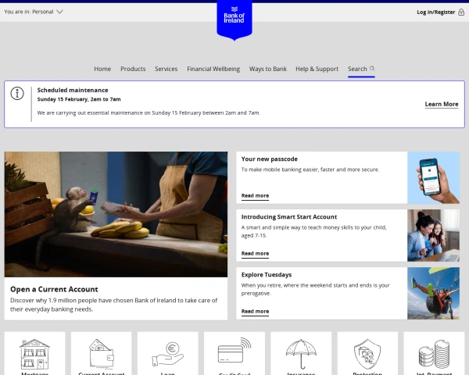Click the Int. Payment coins icon
469x375 pixels.
[434, 354]
